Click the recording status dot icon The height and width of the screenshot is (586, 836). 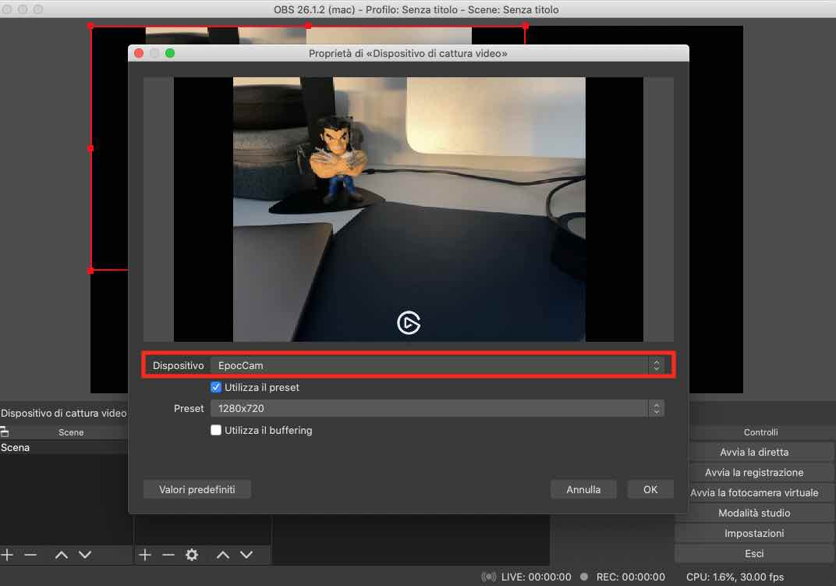(584, 577)
